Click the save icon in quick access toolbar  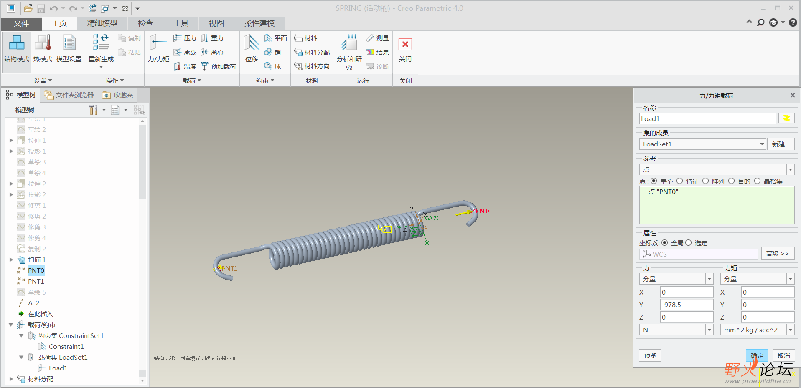41,8
